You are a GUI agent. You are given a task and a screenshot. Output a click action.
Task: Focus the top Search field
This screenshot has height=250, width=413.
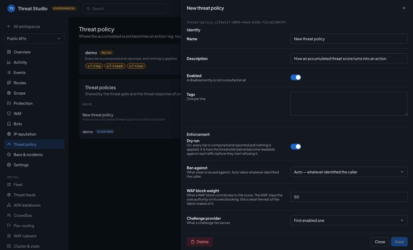125,8
